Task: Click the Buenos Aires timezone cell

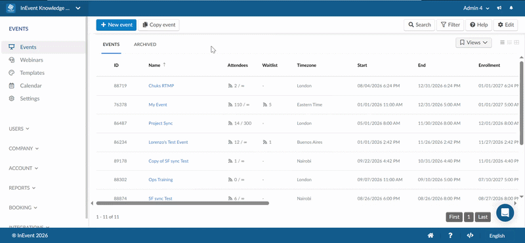Action: click(310, 142)
